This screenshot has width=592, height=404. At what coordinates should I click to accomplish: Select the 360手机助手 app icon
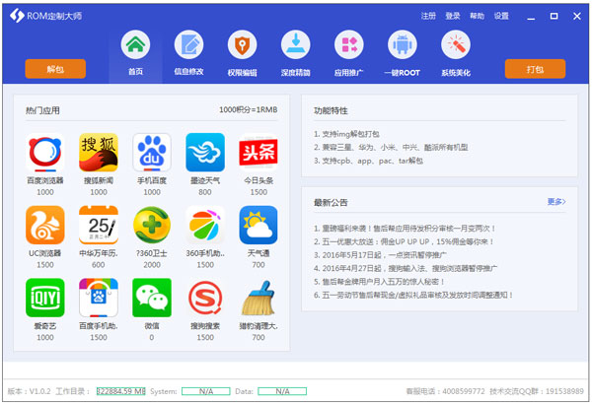click(x=205, y=225)
